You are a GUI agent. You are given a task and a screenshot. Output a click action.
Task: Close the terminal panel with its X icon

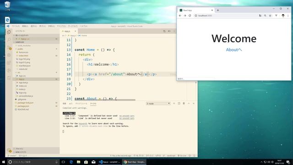tap(193, 104)
